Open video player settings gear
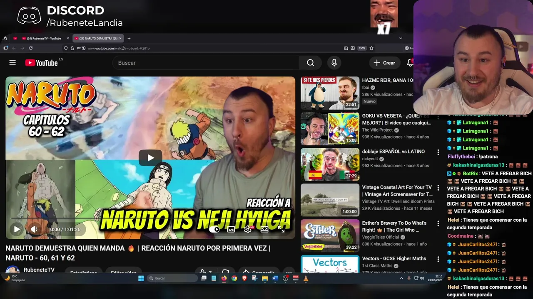This screenshot has width=533, height=299. 248,229
